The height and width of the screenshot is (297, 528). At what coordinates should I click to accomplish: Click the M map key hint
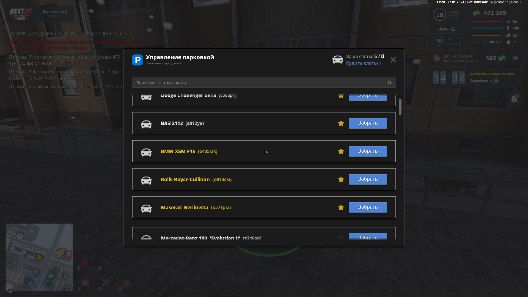click(10, 291)
